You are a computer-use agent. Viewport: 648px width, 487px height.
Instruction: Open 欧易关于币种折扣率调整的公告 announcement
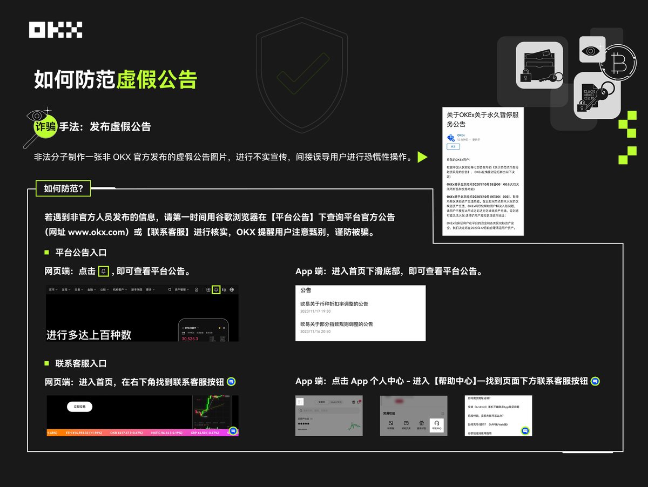pyautogui.click(x=334, y=304)
